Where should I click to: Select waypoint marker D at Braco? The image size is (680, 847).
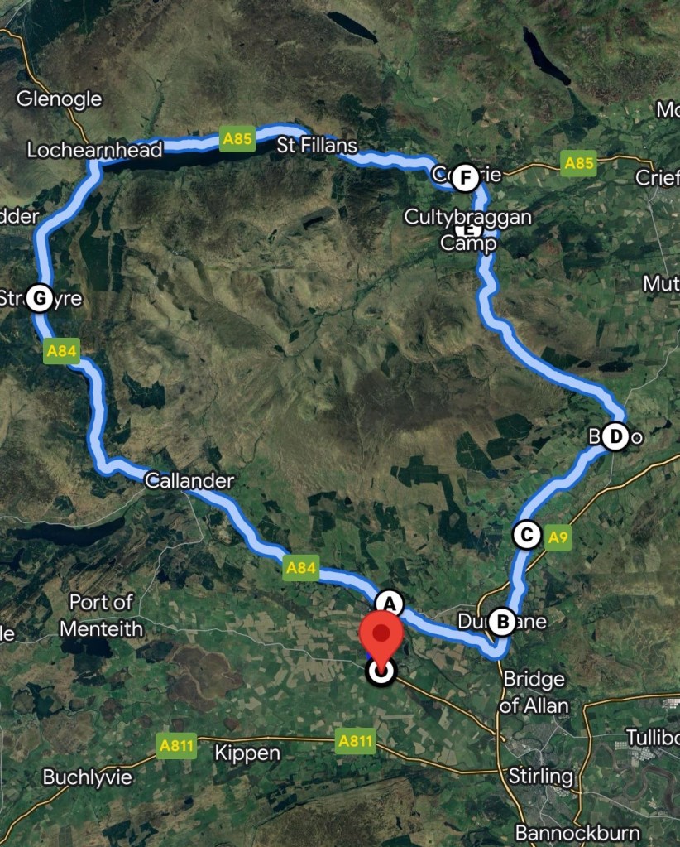[x=615, y=436]
